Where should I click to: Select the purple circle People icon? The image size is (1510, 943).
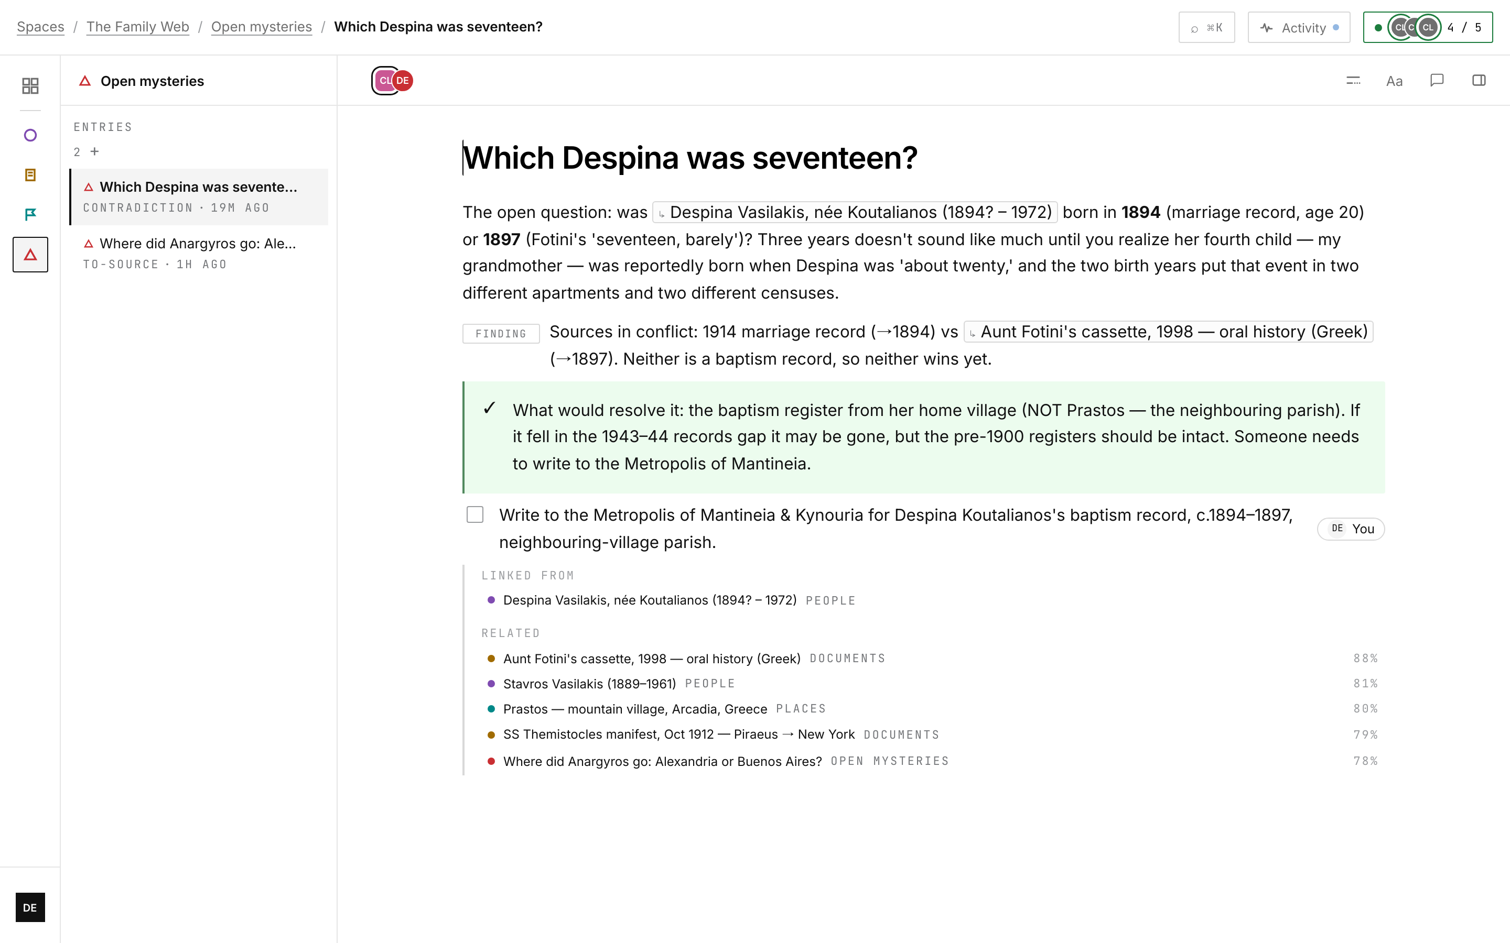coord(30,135)
